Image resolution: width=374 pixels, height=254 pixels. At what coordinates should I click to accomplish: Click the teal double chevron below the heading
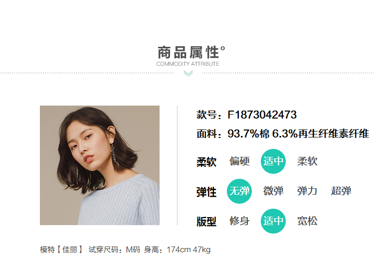point(188,73)
